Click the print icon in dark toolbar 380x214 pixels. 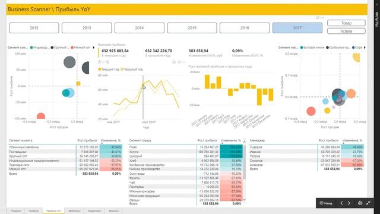pos(360,203)
